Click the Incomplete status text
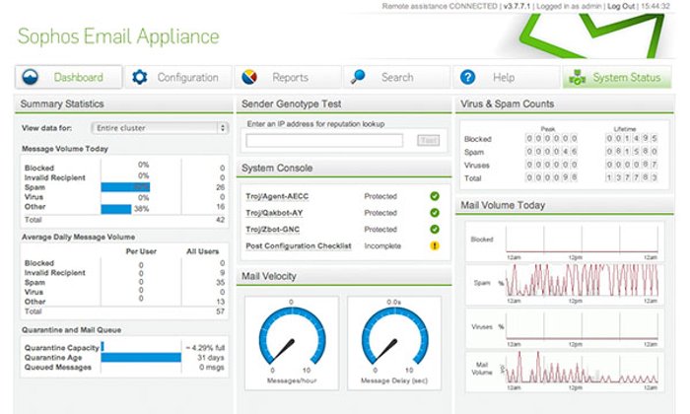Image resolution: width=690 pixels, height=414 pixels. tap(382, 246)
